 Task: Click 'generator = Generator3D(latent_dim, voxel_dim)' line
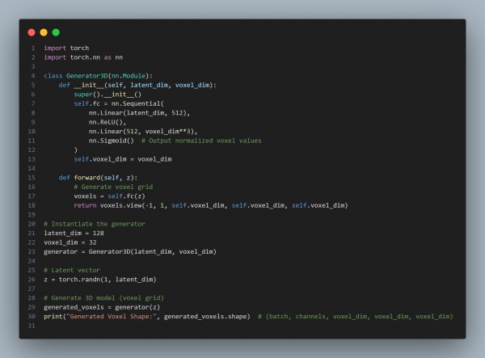[130, 251]
